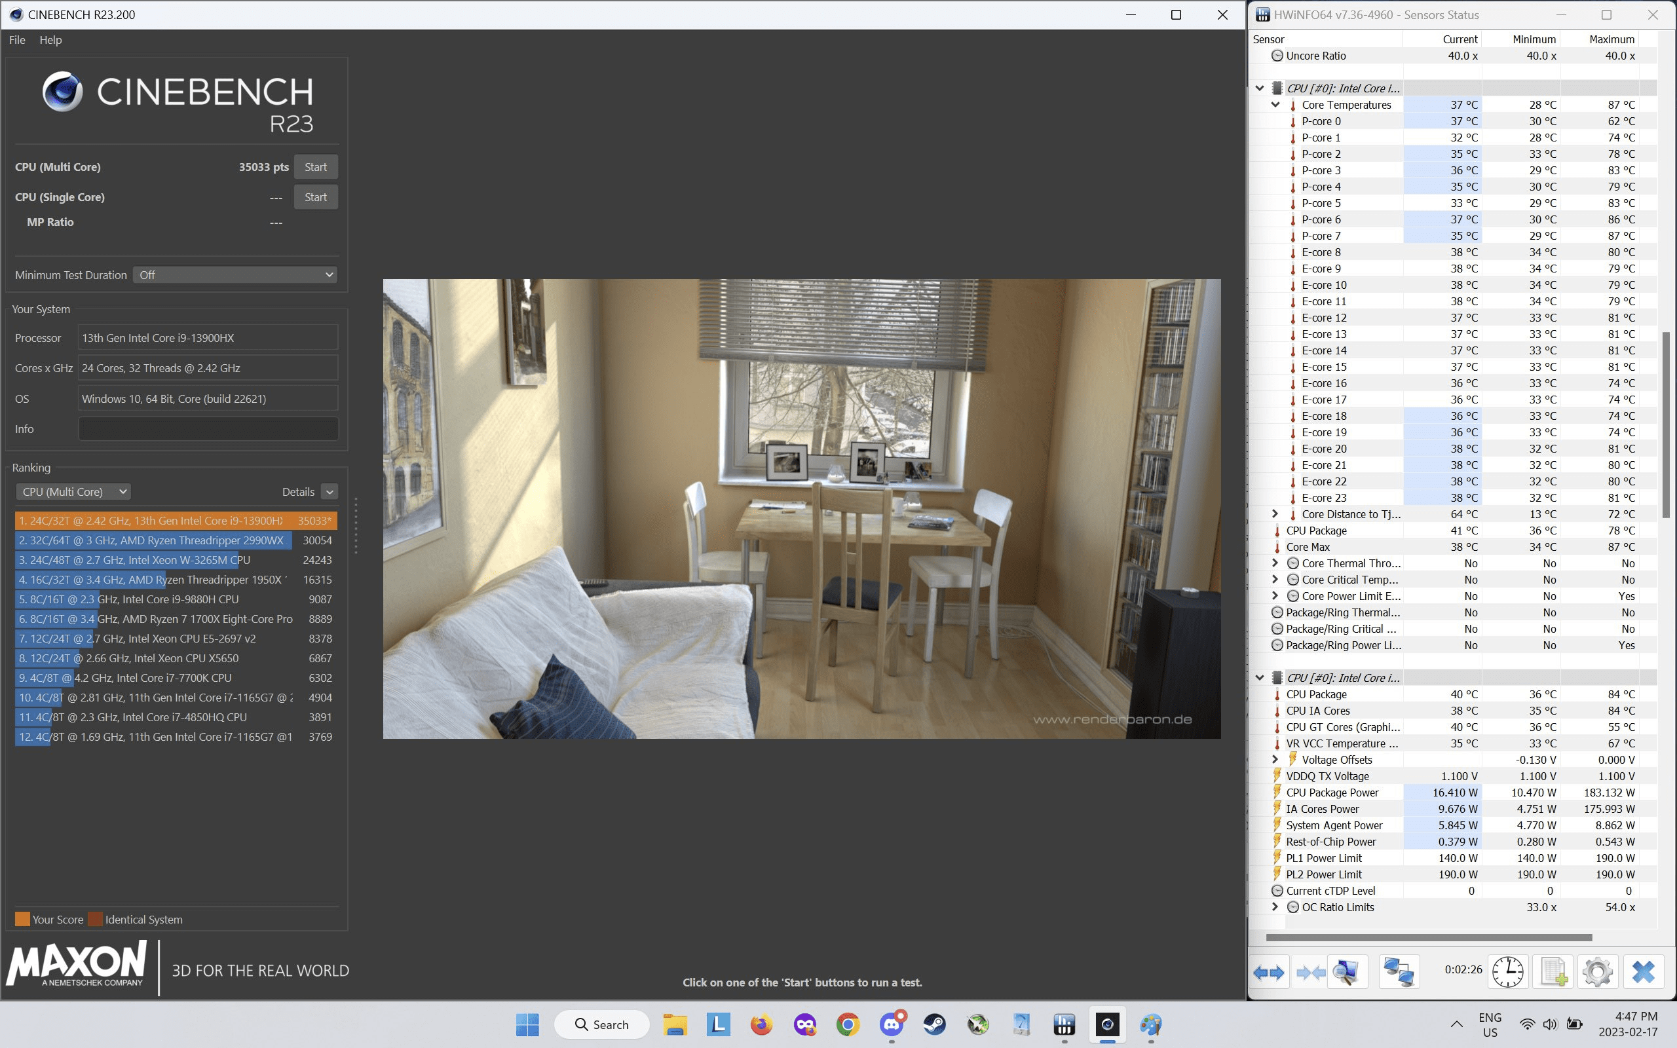Viewport: 1677px width, 1048px height.
Task: Reset sensor timer with clock icon
Action: pos(1507,972)
